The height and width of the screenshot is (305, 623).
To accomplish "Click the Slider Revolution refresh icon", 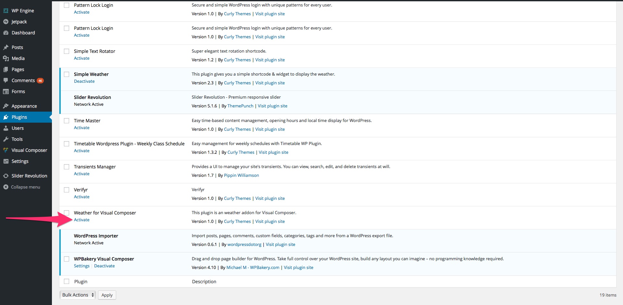I will 6,176.
